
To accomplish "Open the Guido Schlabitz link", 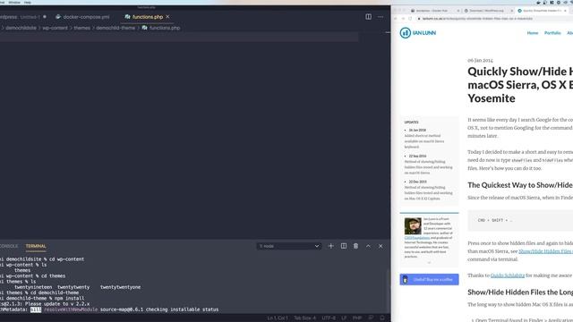I will pyautogui.click(x=508, y=275).
